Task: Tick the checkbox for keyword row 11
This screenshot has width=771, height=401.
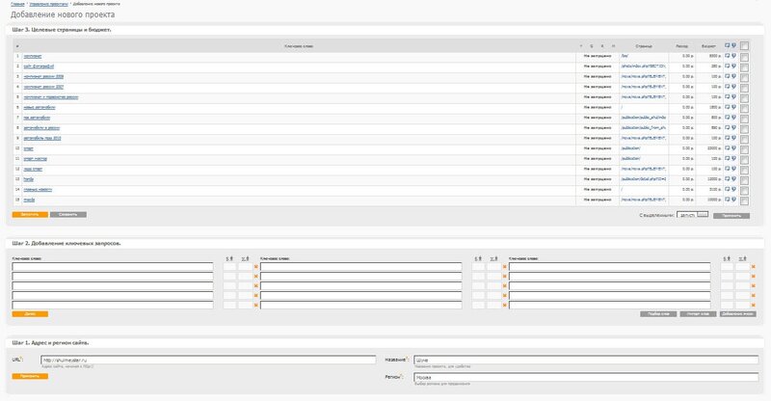Action: [x=744, y=160]
